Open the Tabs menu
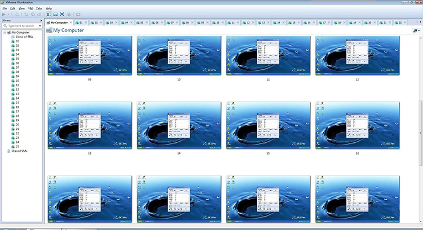Viewport: 423px width, 230px height. (39, 8)
